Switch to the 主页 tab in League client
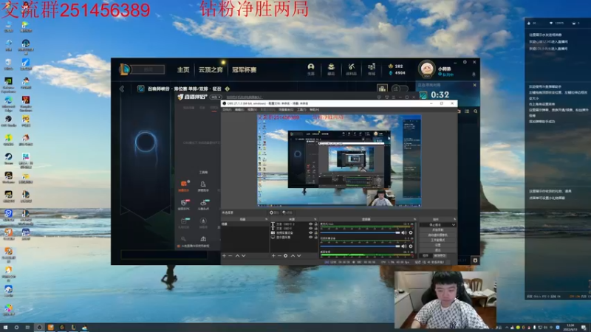591x332 pixels. [183, 69]
